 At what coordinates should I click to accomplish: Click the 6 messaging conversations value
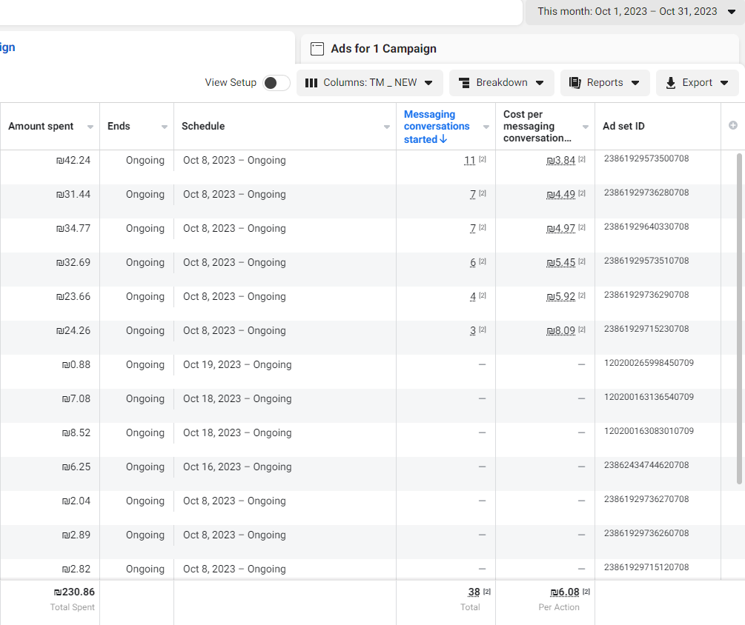tap(473, 263)
